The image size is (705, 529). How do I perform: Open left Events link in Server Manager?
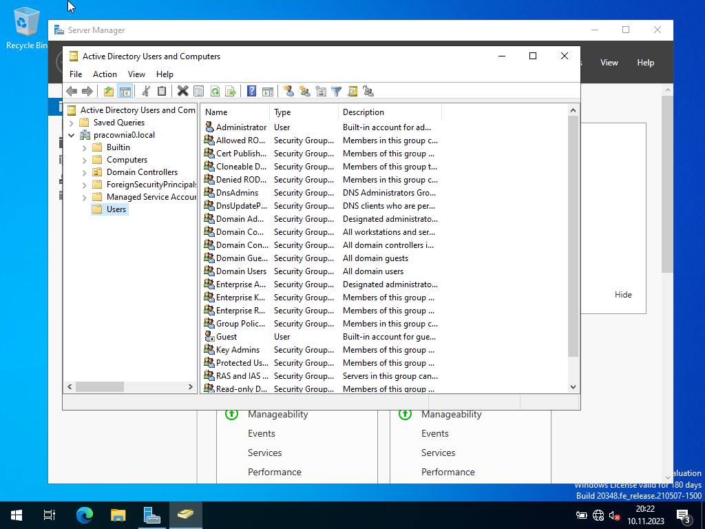(261, 434)
